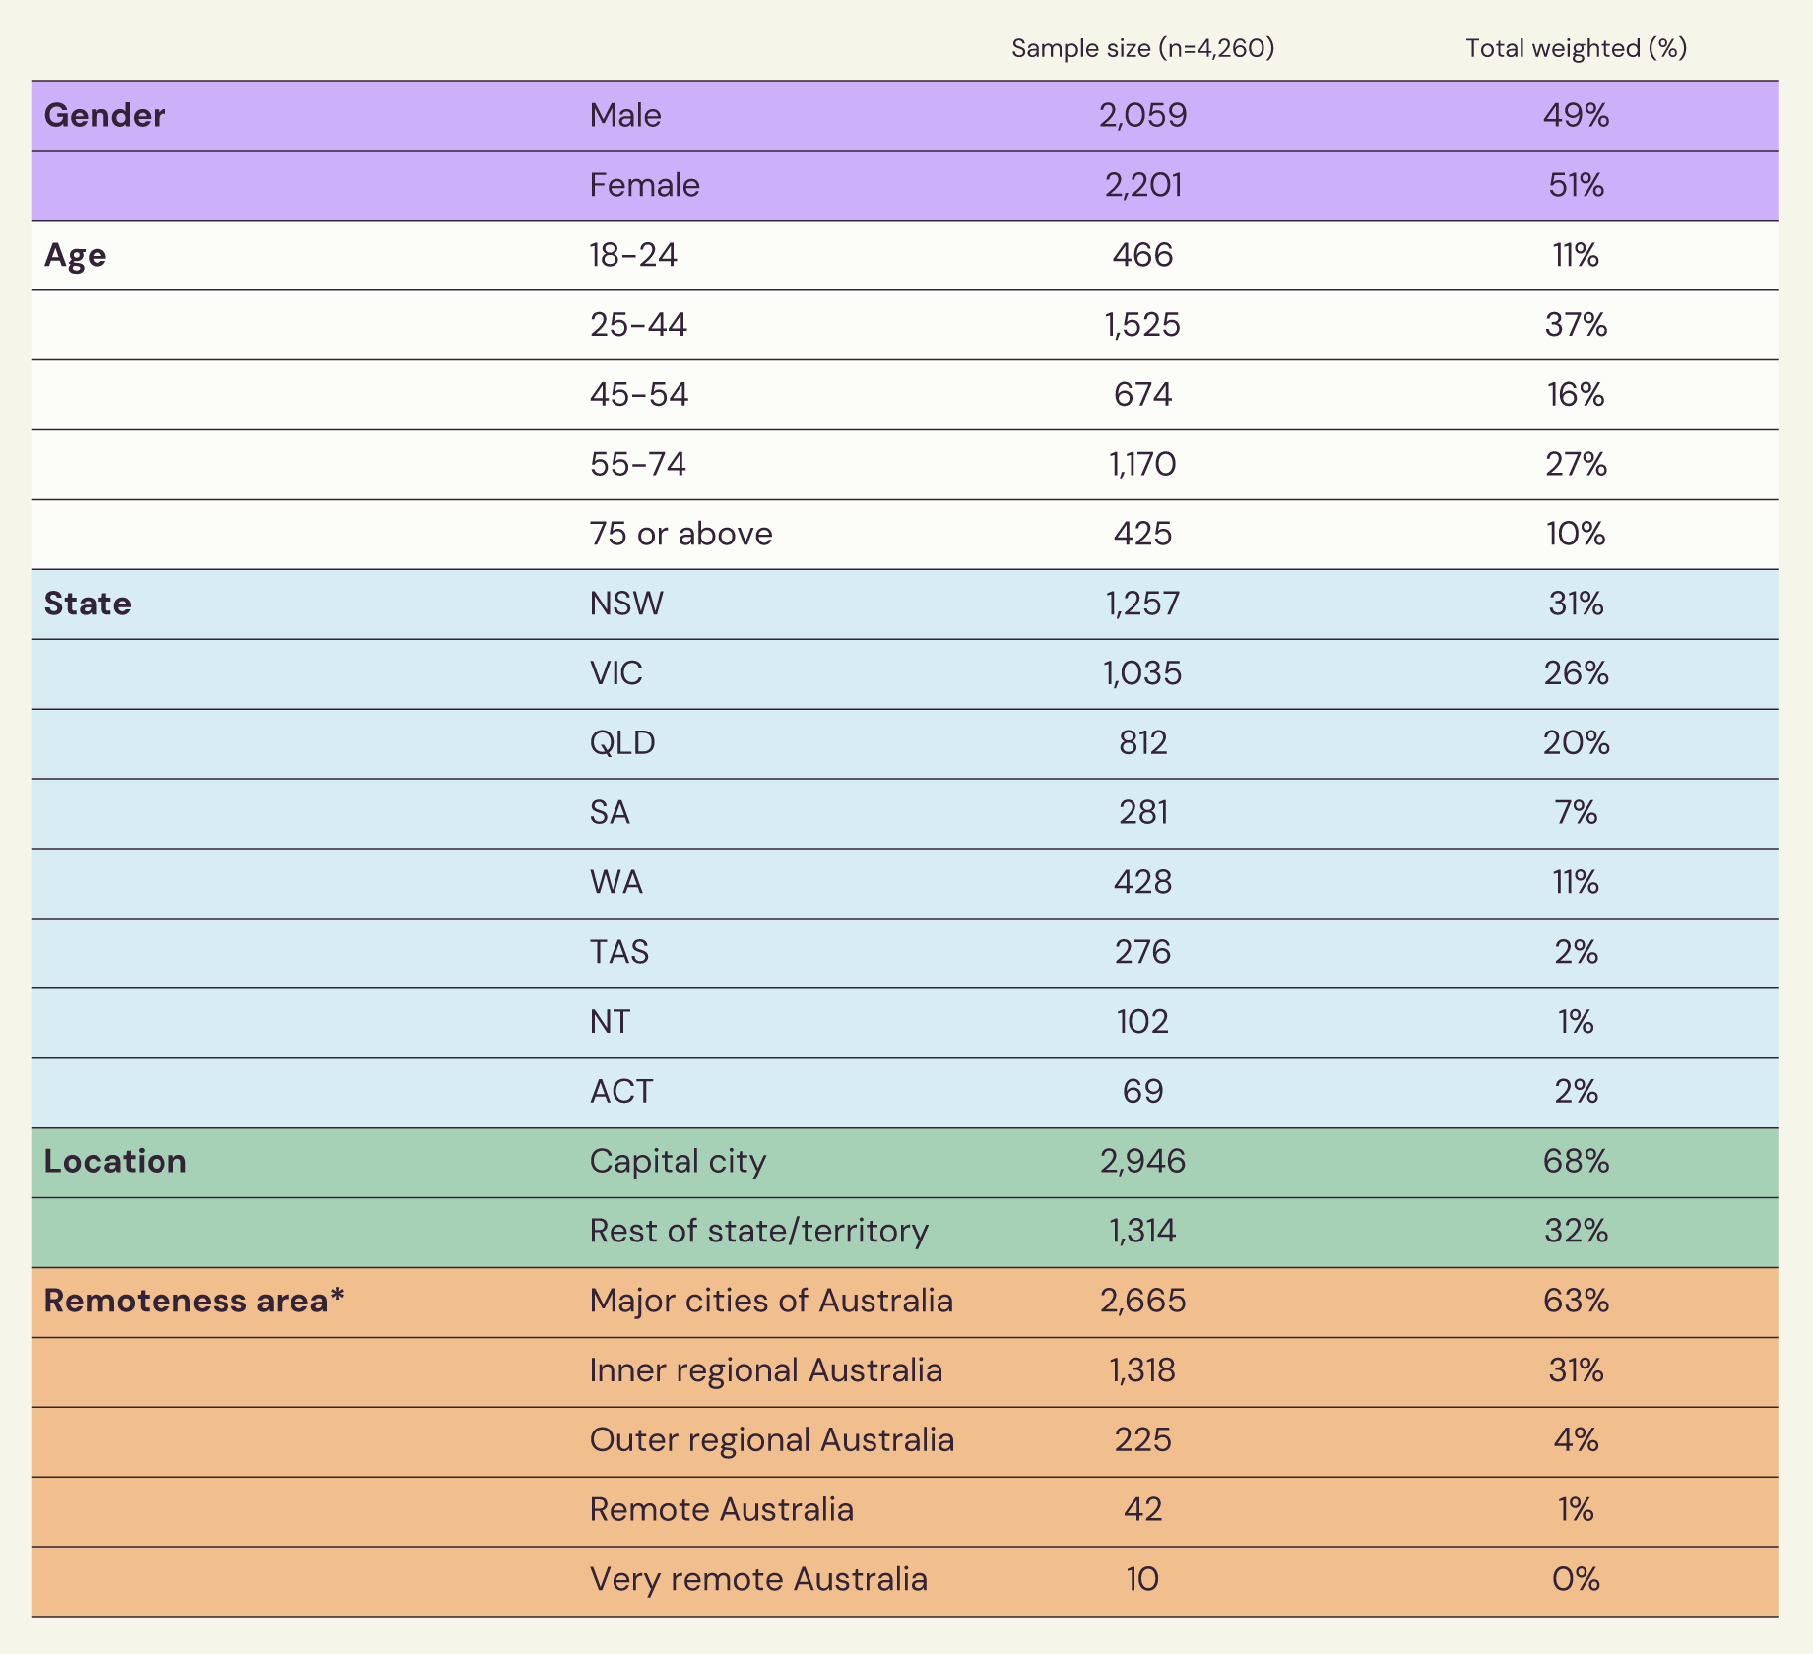Click the State category label
Viewport: 1813px width, 1654px height.
(88, 604)
